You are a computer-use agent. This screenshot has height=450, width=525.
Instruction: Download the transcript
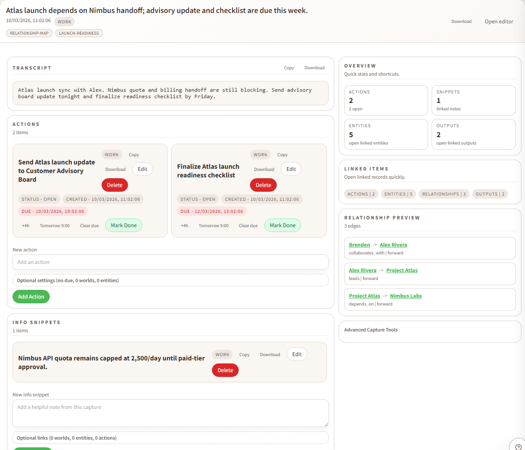tap(314, 67)
